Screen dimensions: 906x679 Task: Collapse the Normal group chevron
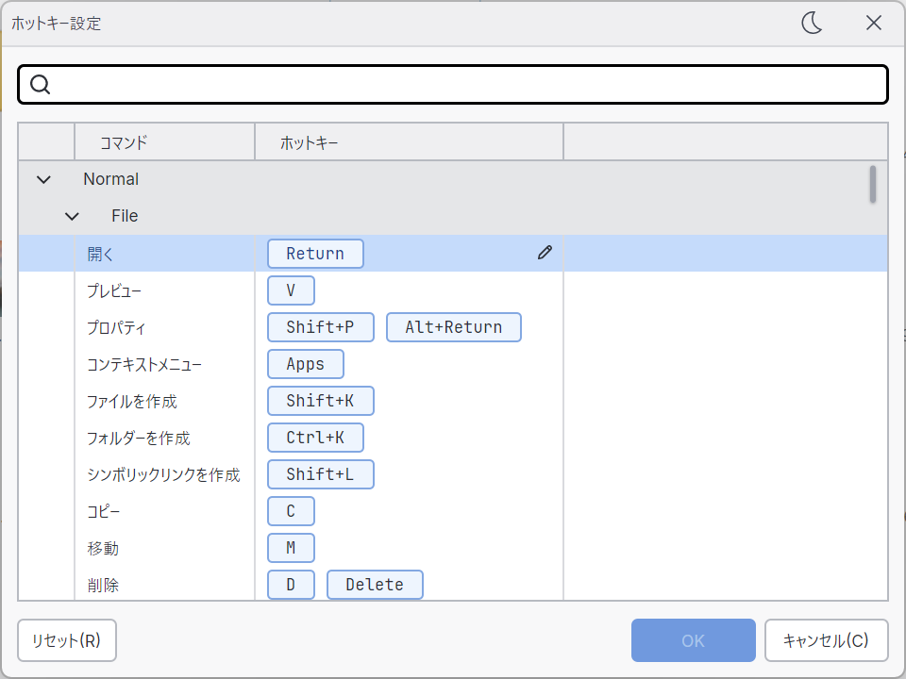click(x=43, y=179)
